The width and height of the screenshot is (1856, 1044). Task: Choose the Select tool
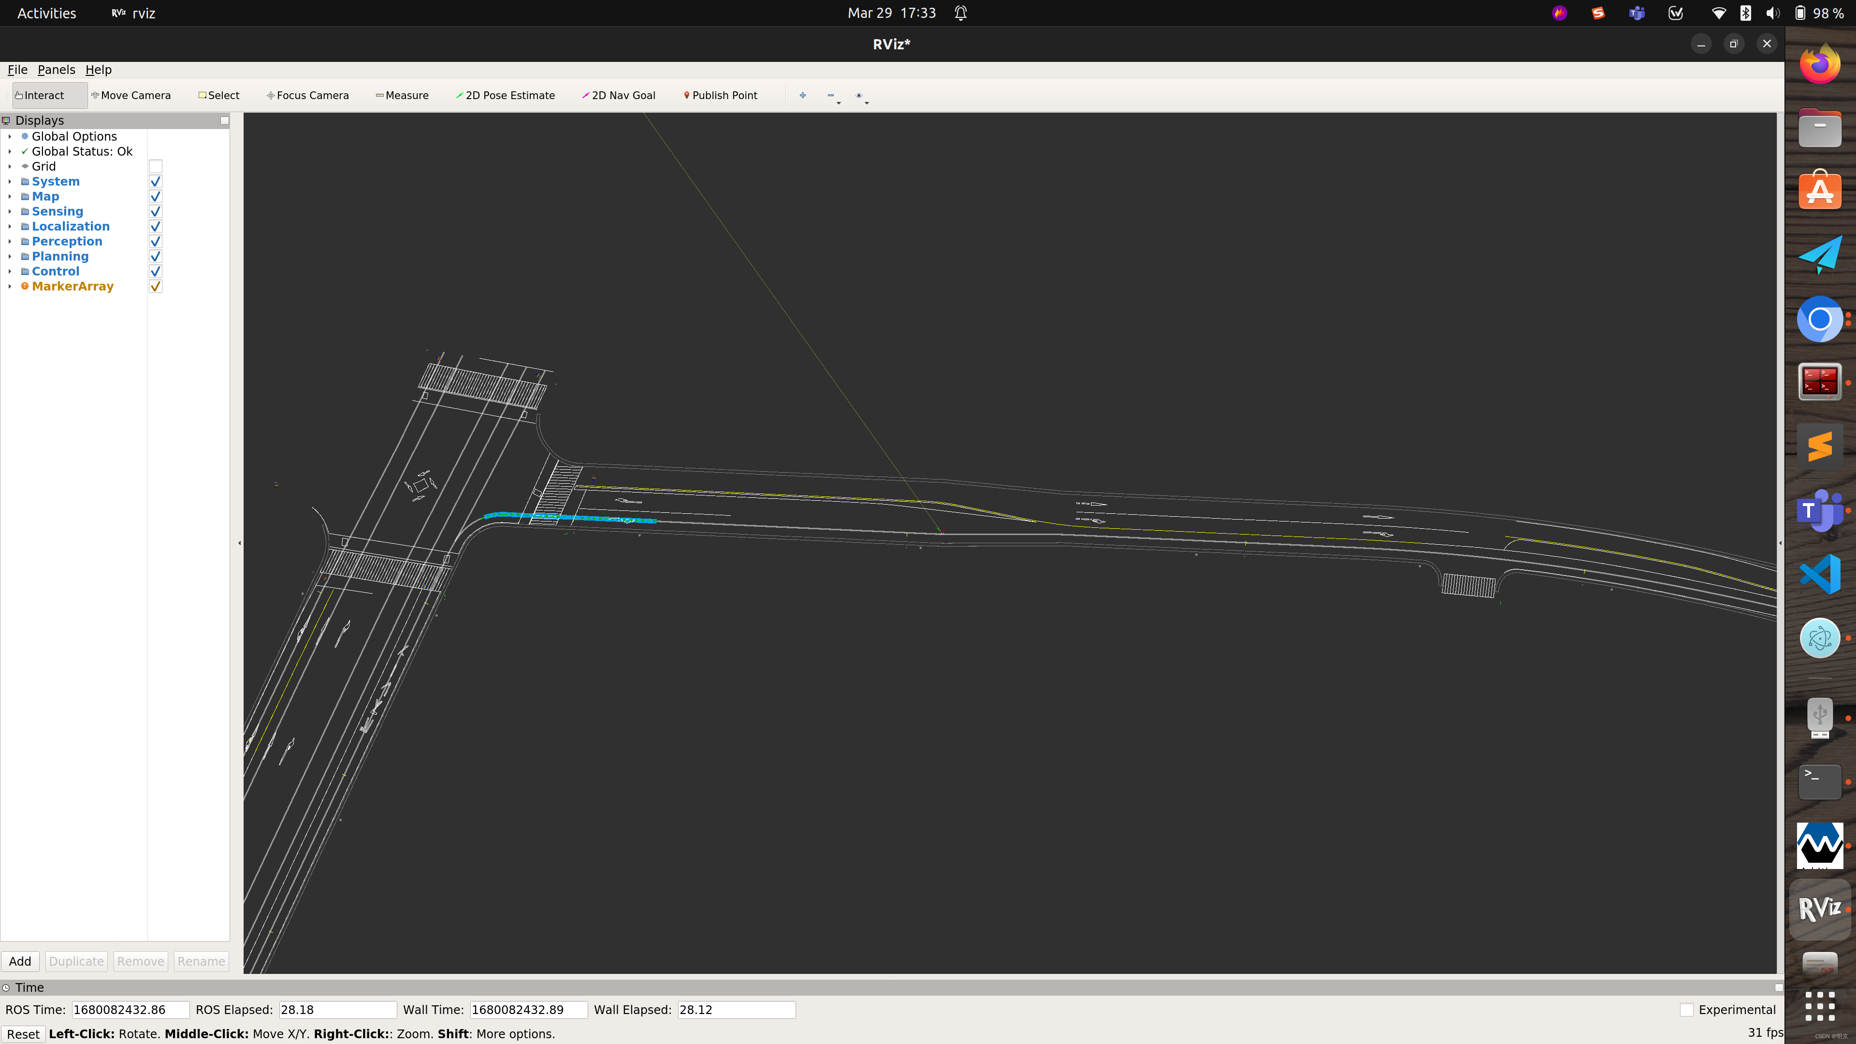[219, 95]
